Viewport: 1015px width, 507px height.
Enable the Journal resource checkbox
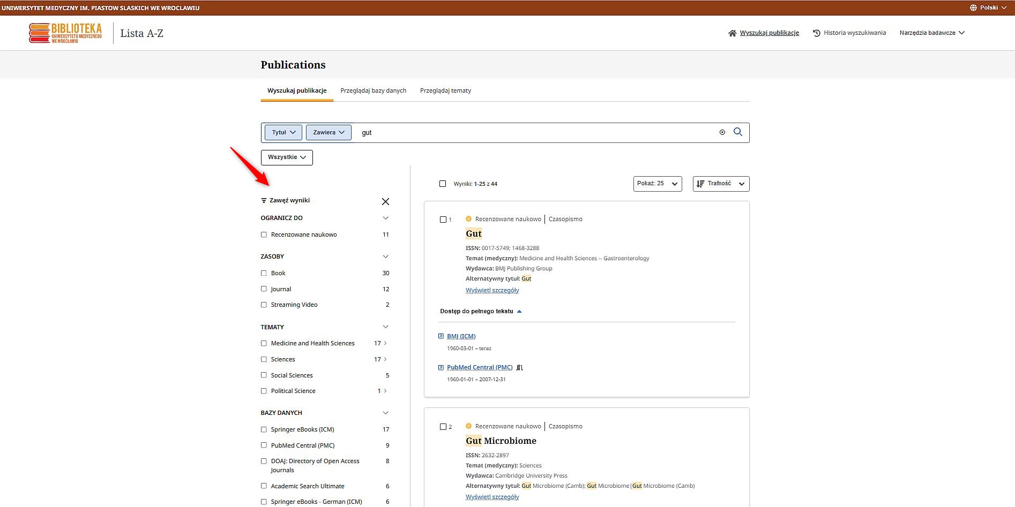coord(264,289)
